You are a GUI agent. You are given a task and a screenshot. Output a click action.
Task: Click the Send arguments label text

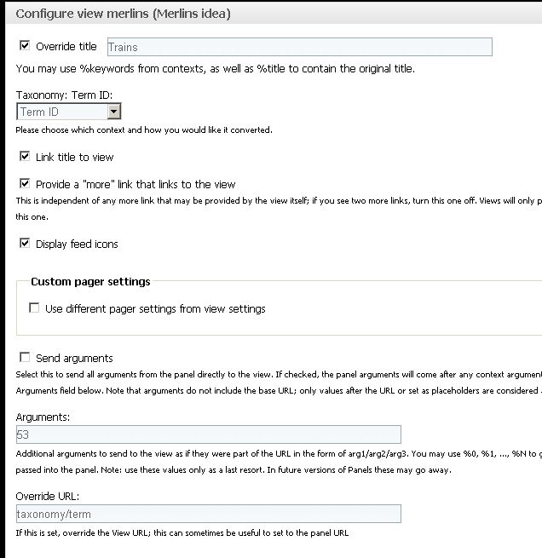point(74,359)
